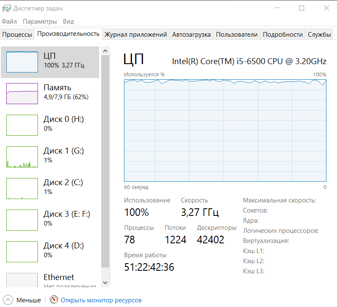The height and width of the screenshot is (307, 337).
Task: Open the Подробности tab
Action: click(283, 35)
